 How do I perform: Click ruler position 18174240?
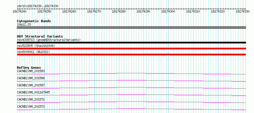click(x=20, y=11)
